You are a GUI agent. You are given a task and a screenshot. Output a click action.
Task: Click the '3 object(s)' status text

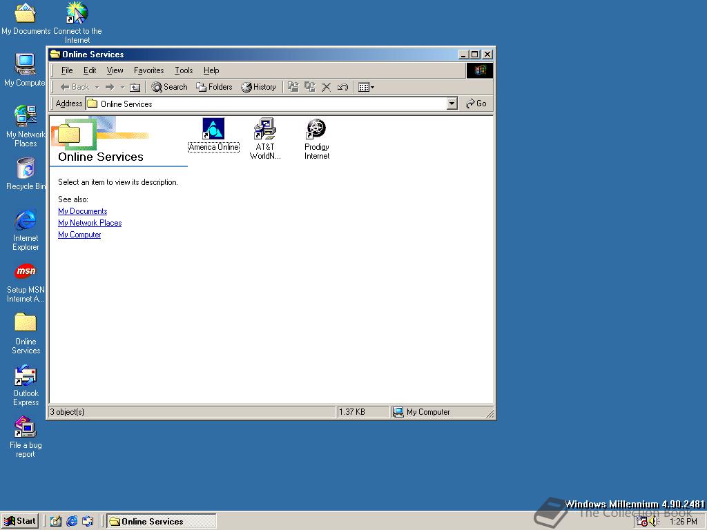click(x=67, y=412)
